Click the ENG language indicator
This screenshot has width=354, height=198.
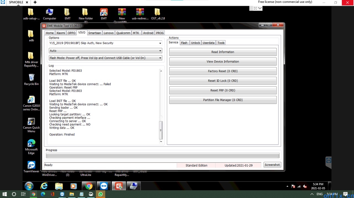[x=320, y=194]
